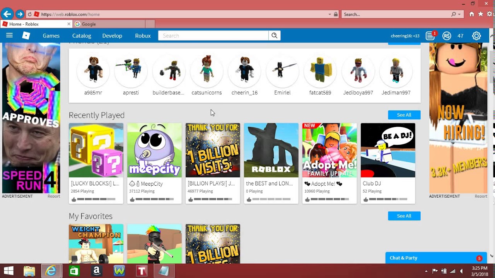Screen dimensions: 495x278
Task: Click the address bar lock icon
Action: 336,14
